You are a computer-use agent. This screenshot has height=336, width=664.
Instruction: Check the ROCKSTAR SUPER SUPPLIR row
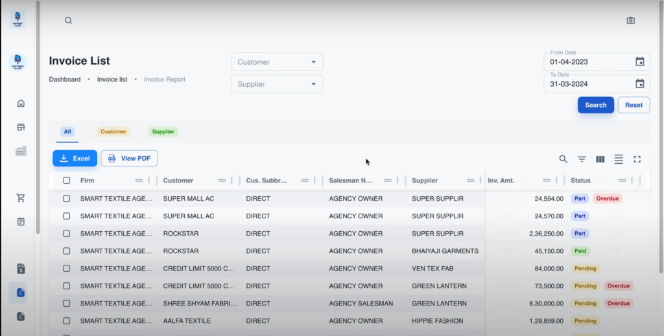click(x=67, y=233)
